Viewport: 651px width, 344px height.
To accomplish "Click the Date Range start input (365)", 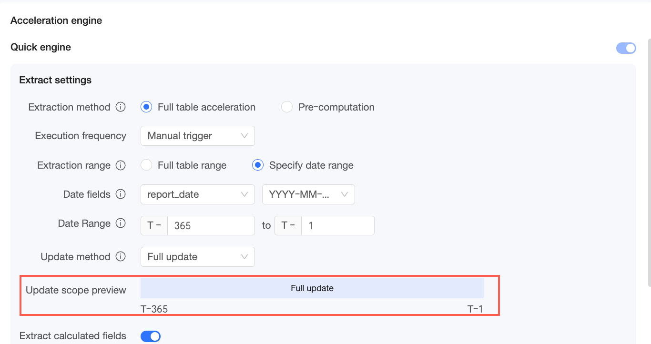I will click(211, 225).
